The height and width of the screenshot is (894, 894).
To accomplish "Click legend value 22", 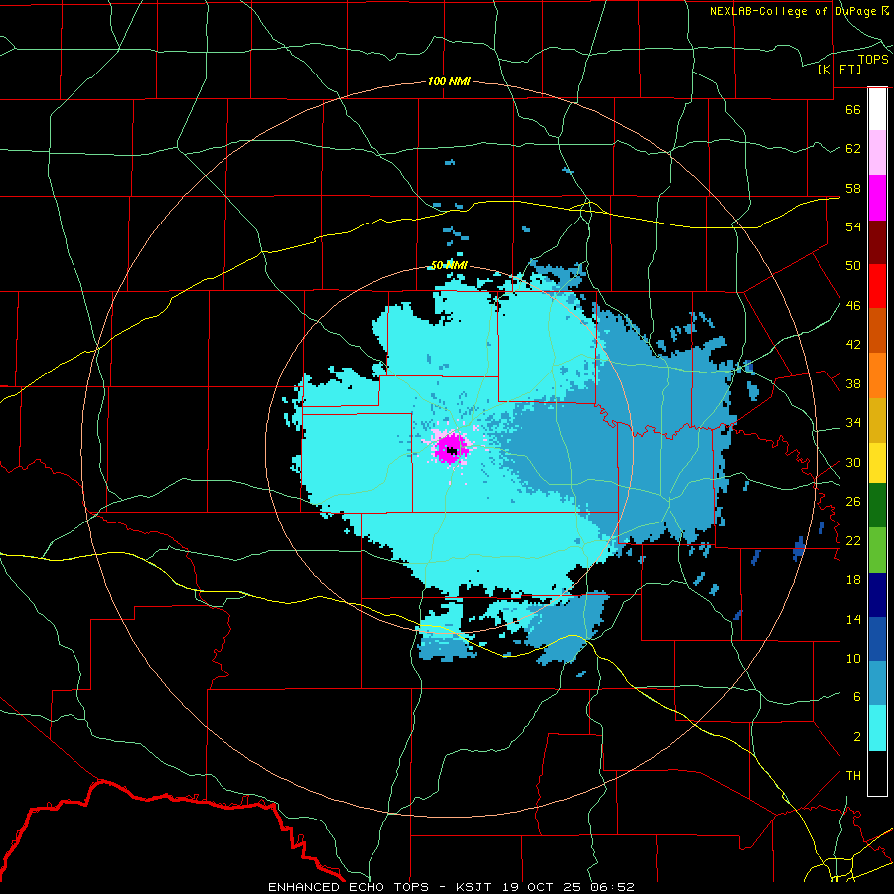I will pyautogui.click(x=853, y=540).
